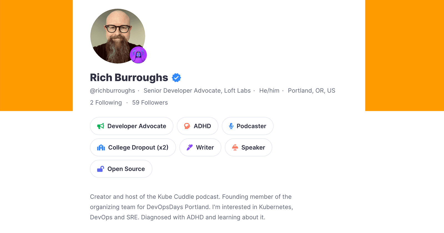Viewport: 444px width, 233px height.
Task: Click the blue microphone Podcaster icon
Action: [231, 126]
